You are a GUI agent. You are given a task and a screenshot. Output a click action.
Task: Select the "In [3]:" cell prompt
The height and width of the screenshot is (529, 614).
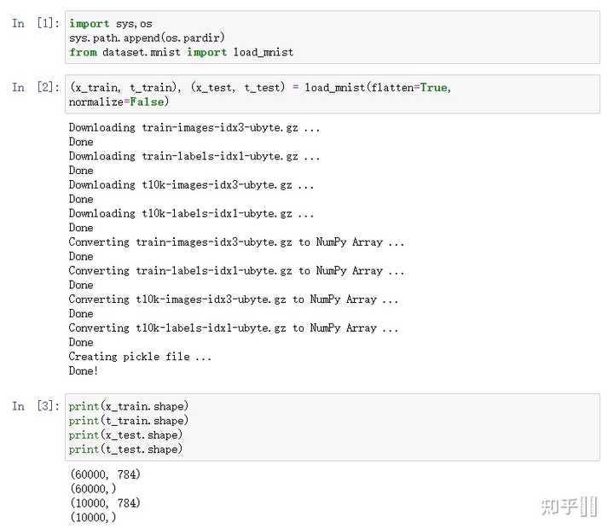click(33, 406)
